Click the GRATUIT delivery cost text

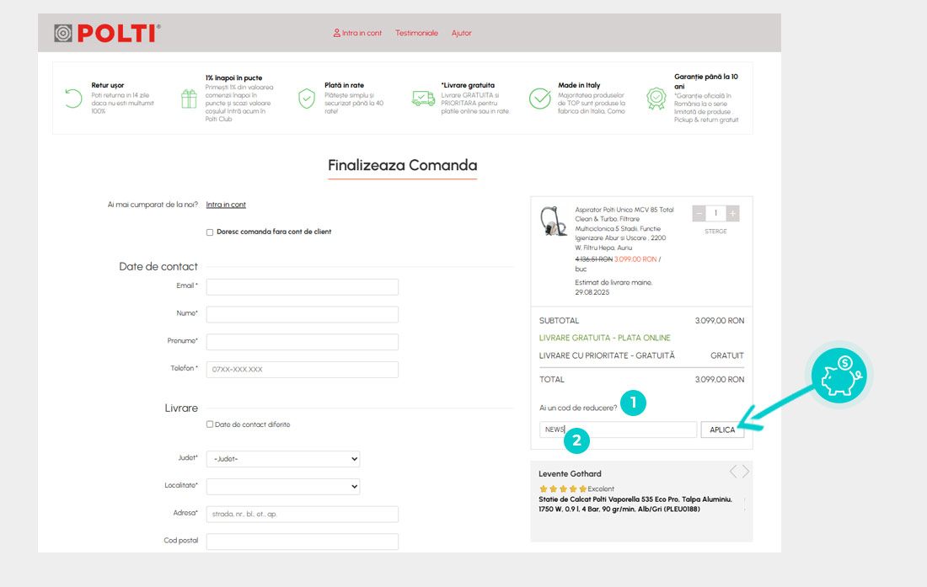pos(727,355)
